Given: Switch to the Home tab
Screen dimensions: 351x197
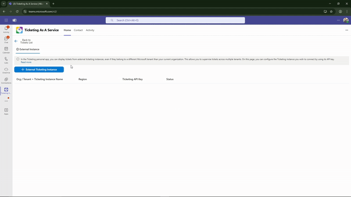Looking at the screenshot, I should 67,30.
